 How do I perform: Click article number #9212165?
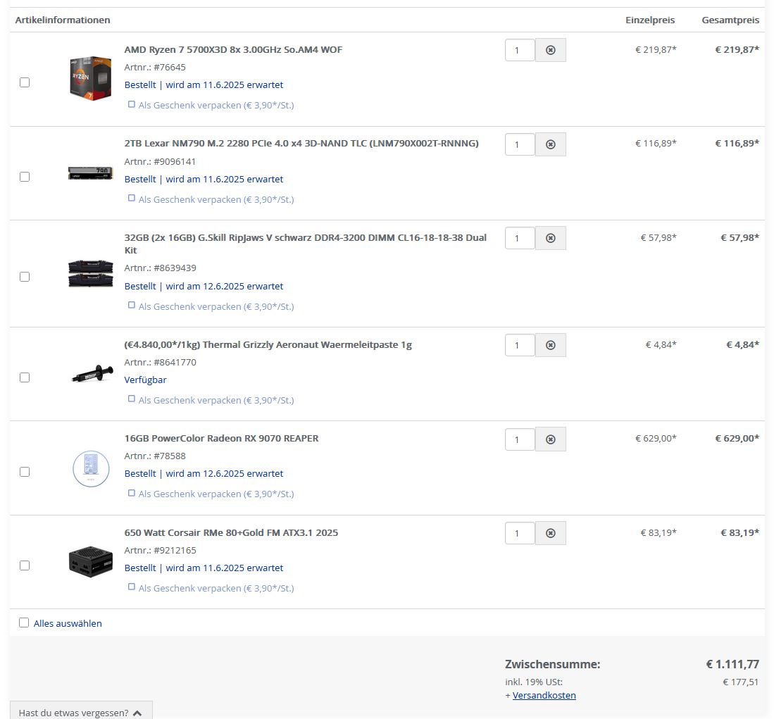[175, 550]
